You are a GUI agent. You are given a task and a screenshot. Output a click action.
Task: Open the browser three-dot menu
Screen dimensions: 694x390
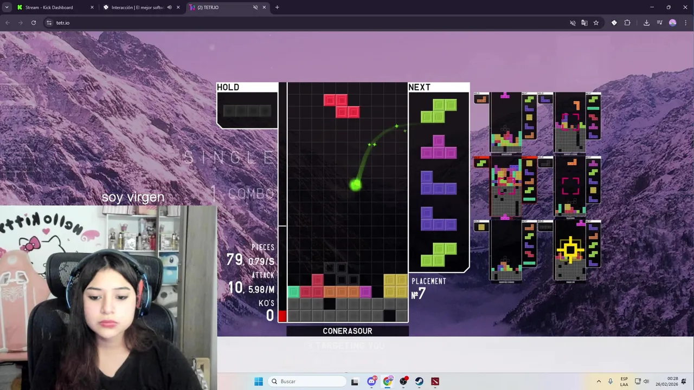[685, 23]
